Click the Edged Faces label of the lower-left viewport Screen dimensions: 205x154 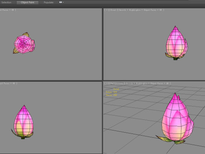tap(5, 83)
